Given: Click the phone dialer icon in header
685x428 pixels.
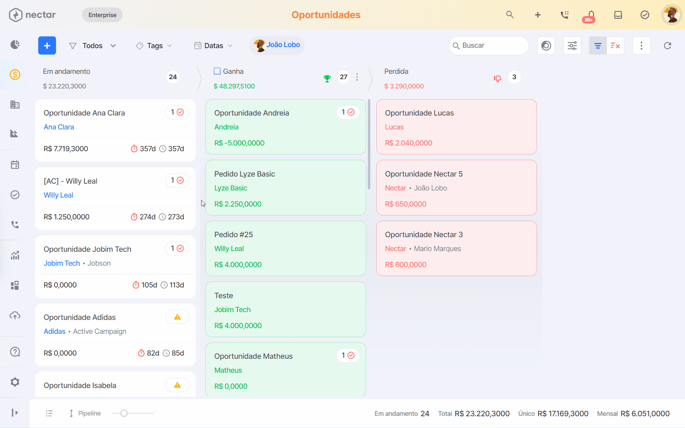Looking at the screenshot, I should pos(564,15).
